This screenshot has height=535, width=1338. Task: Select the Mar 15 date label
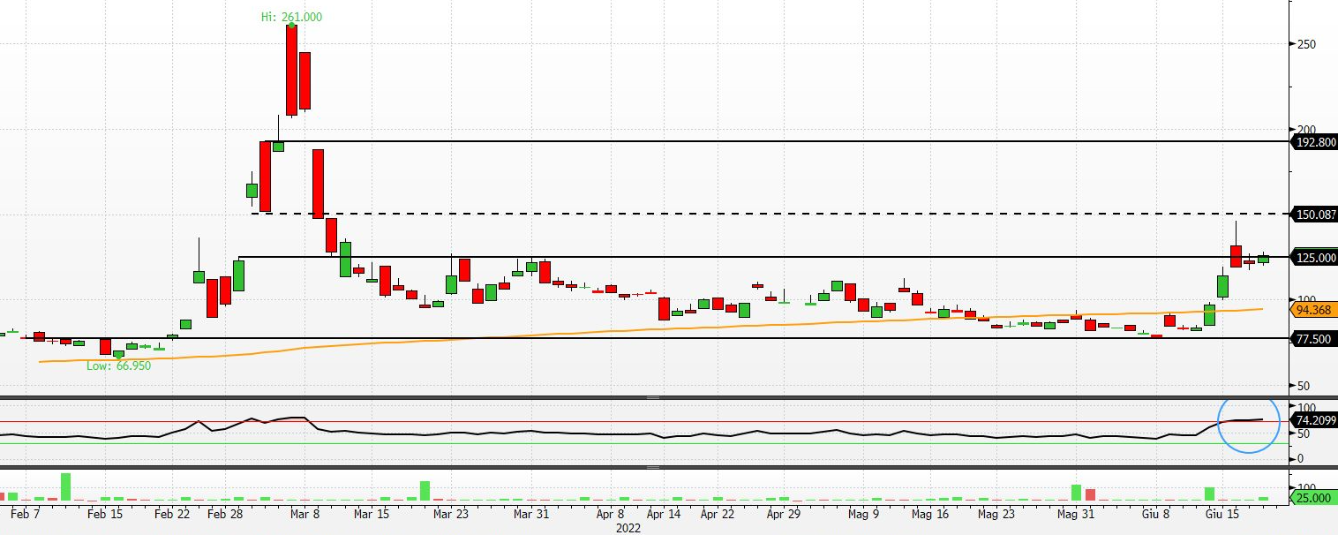coord(371,514)
